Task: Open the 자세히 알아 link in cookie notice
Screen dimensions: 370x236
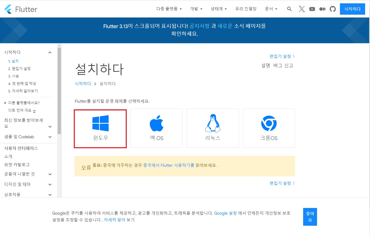Action: tap(114, 220)
